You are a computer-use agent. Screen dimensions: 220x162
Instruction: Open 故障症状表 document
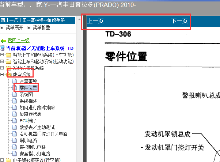[x=30, y=114]
